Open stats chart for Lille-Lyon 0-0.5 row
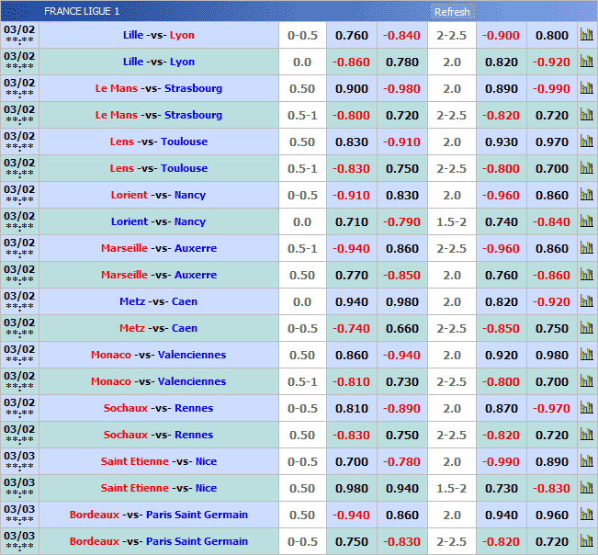This screenshot has width=598, height=555. (x=586, y=36)
